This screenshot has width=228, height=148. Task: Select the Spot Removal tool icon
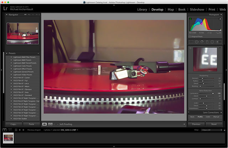tap(197, 42)
